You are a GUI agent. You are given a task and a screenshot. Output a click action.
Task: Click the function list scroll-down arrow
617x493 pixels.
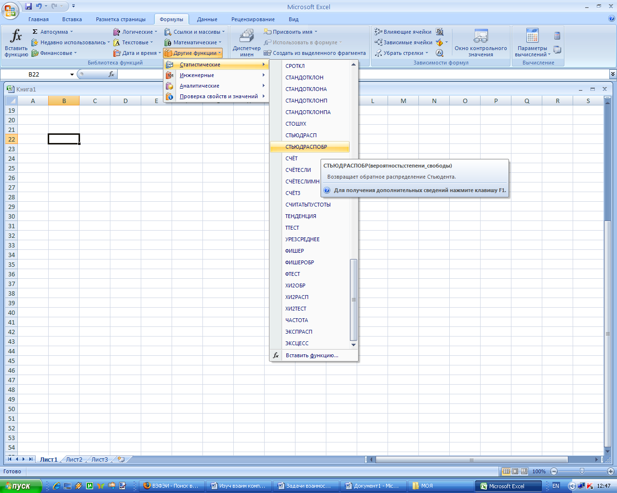coord(353,345)
